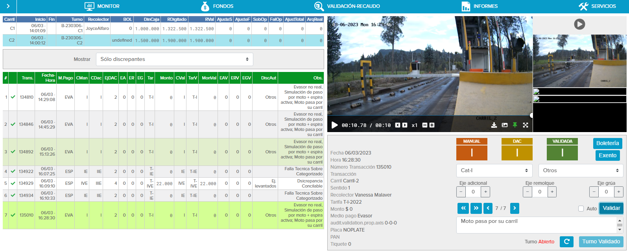Screen dimensions: 629x252
Task: Download the video recording
Action: pos(494,125)
